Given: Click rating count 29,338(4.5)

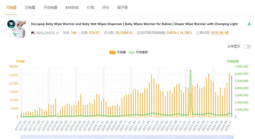Looking at the screenshot, I should [x=124, y=33].
